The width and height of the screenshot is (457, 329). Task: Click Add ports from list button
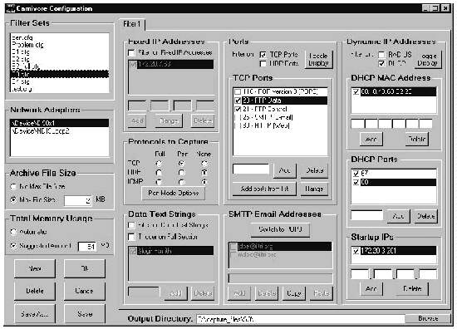(x=264, y=189)
